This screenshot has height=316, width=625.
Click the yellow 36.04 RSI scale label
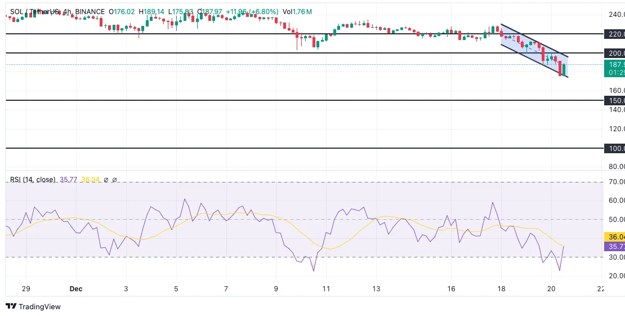coord(615,237)
